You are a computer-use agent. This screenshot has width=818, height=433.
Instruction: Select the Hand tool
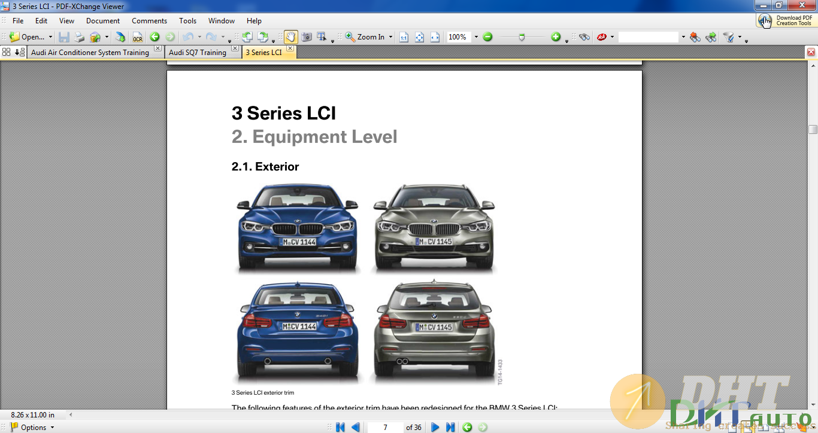290,37
